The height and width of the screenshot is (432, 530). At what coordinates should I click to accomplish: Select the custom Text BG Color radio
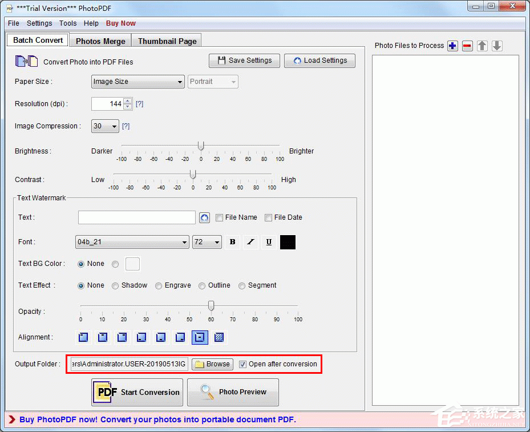[x=115, y=264]
